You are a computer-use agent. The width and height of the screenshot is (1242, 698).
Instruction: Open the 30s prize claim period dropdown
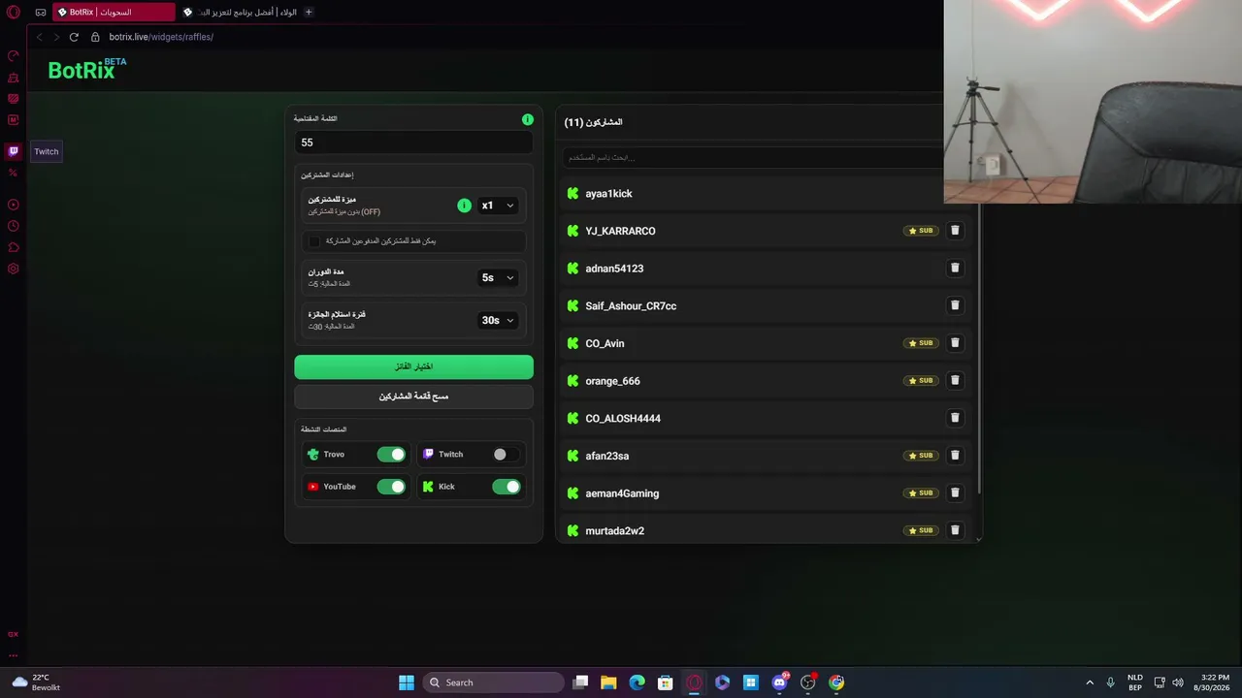pyautogui.click(x=498, y=320)
